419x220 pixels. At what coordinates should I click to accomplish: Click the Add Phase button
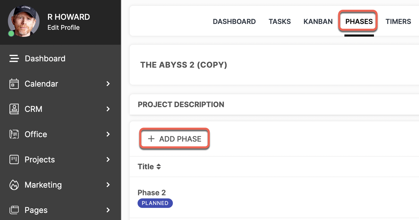click(174, 139)
